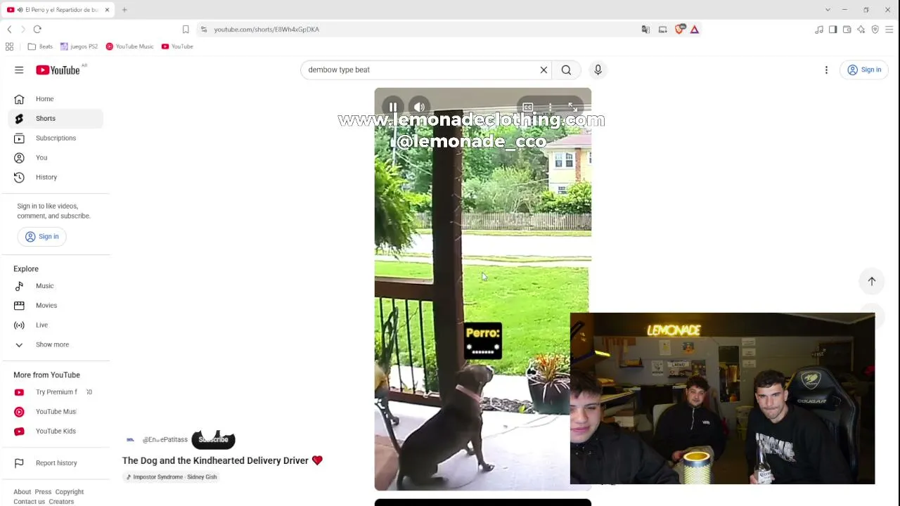
Task: Open the Brave Wallet icon
Action: click(x=847, y=30)
